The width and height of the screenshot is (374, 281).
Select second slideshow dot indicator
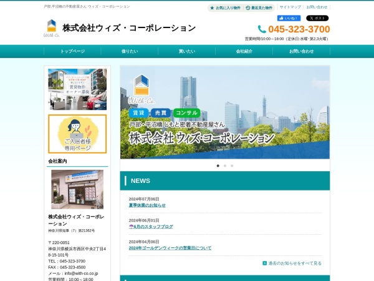(225, 165)
